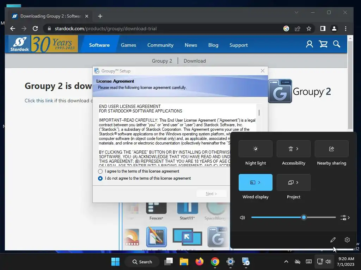
Task: Open Task View on the taskbar
Action: pyautogui.click(x=169, y=262)
